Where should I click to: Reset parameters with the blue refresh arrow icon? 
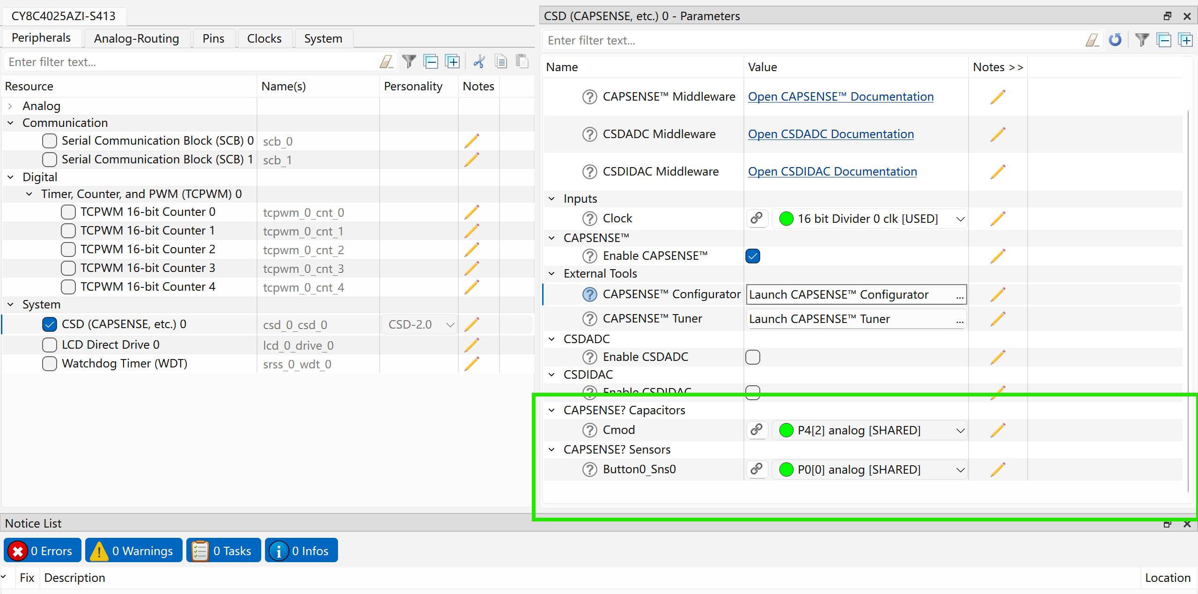coord(1115,40)
